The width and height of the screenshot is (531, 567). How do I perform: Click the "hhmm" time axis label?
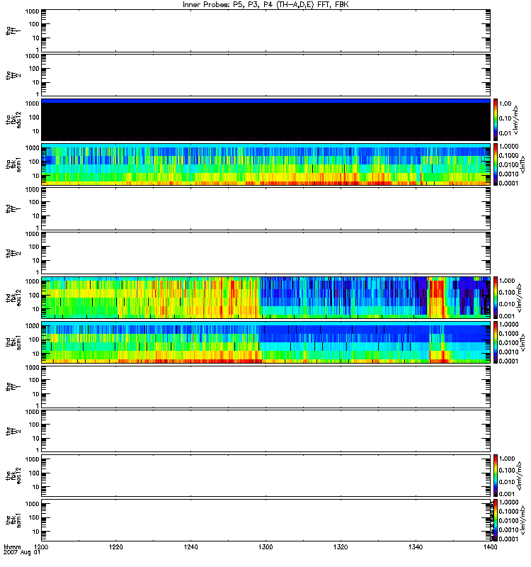point(11,548)
